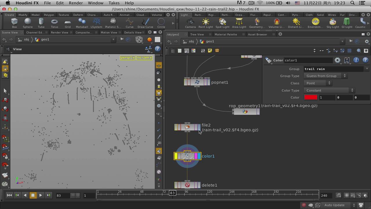The height and width of the screenshot is (209, 371).
Task: Click frame 120 on the timeline
Action: pyautogui.click(x=209, y=192)
